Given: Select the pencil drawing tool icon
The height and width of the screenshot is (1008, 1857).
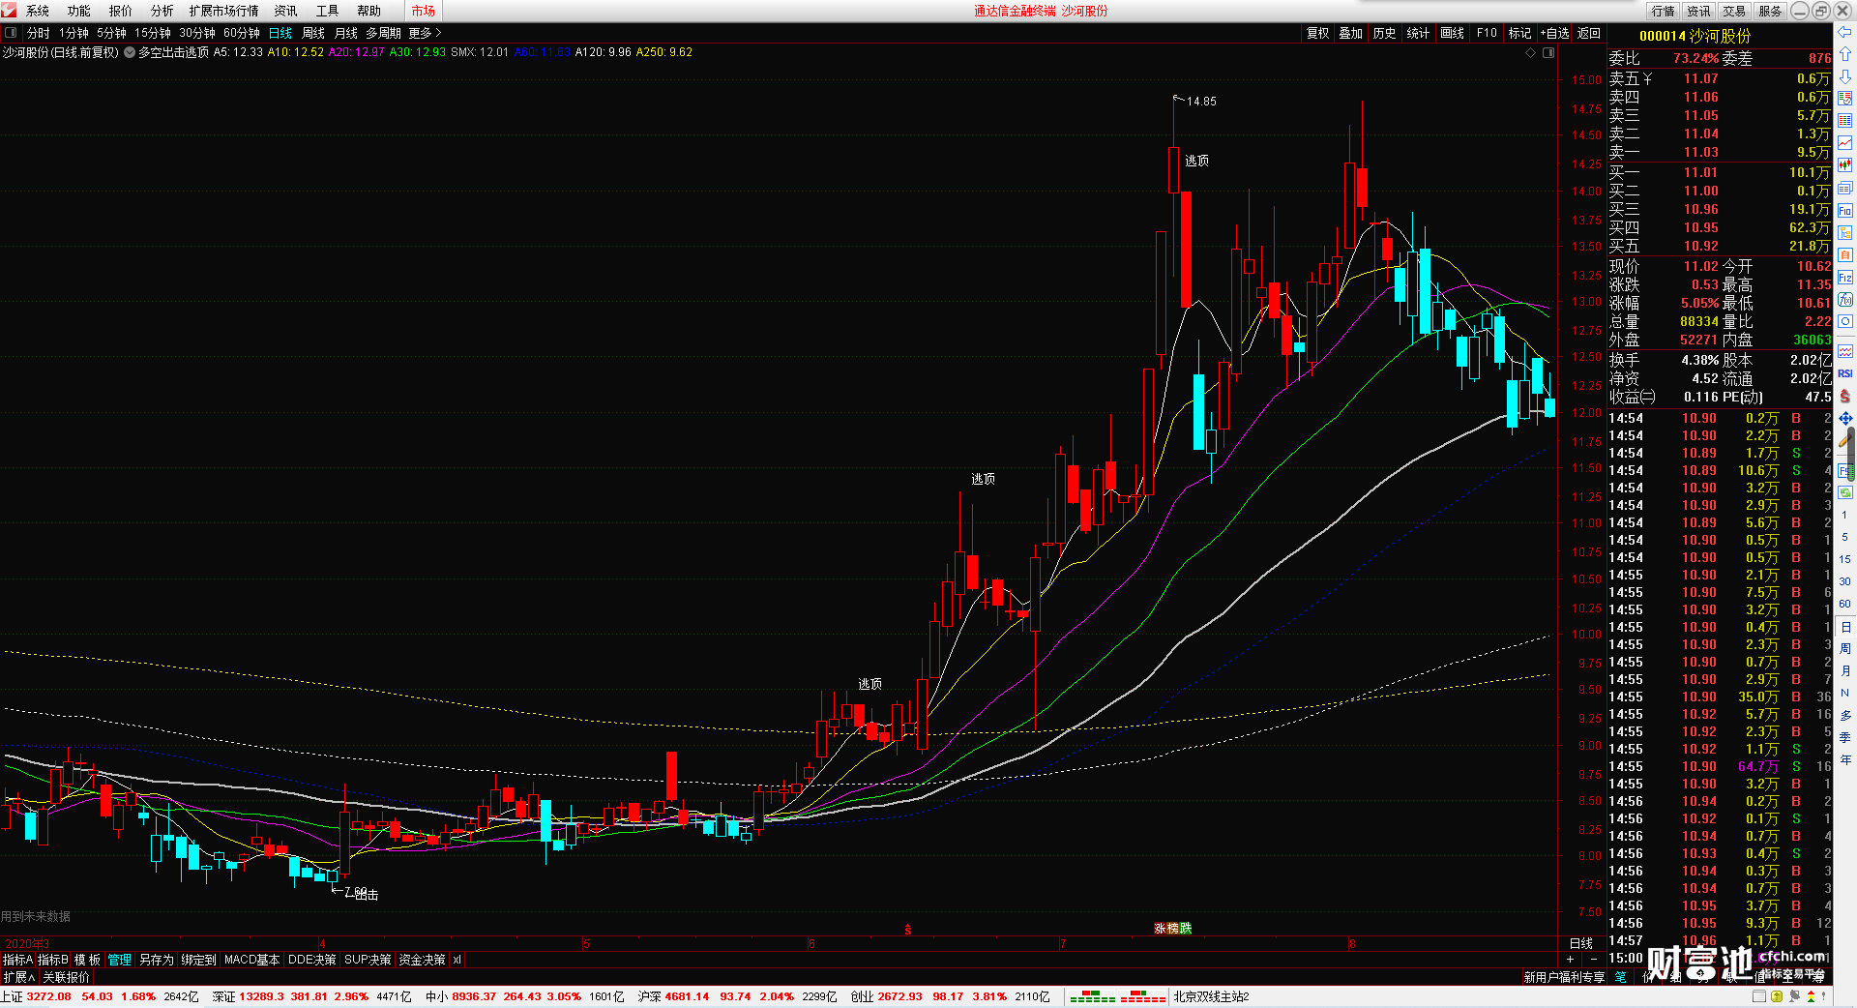Looking at the screenshot, I should pyautogui.click(x=1844, y=440).
